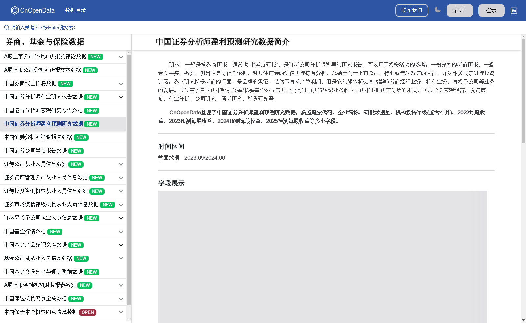Expand A股上市金融机构财务报表数据 chevron
526x328 pixels.
point(121,285)
